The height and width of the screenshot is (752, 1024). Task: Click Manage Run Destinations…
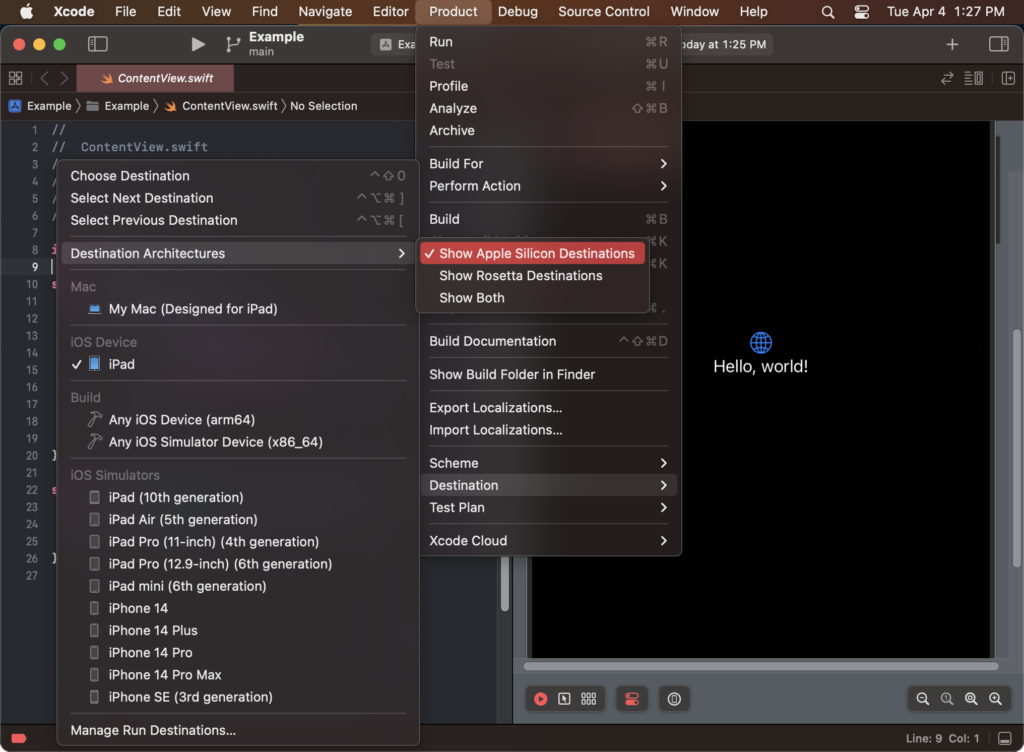(x=238, y=730)
